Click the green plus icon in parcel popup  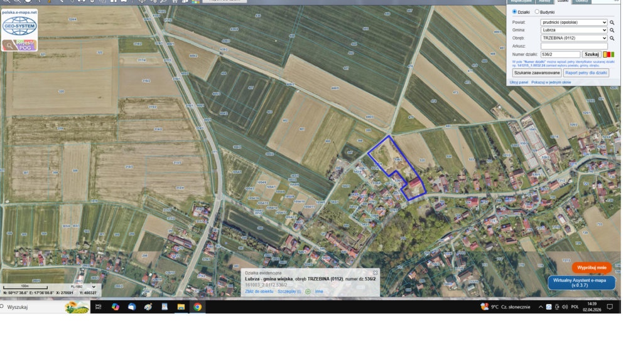tap(308, 291)
